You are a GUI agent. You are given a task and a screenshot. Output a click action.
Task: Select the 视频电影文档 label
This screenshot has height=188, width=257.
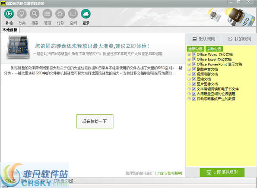click(207, 74)
